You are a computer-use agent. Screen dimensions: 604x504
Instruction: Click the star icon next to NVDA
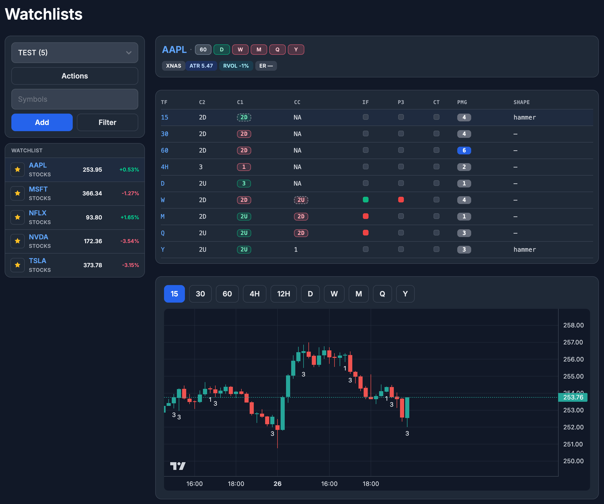click(x=18, y=241)
